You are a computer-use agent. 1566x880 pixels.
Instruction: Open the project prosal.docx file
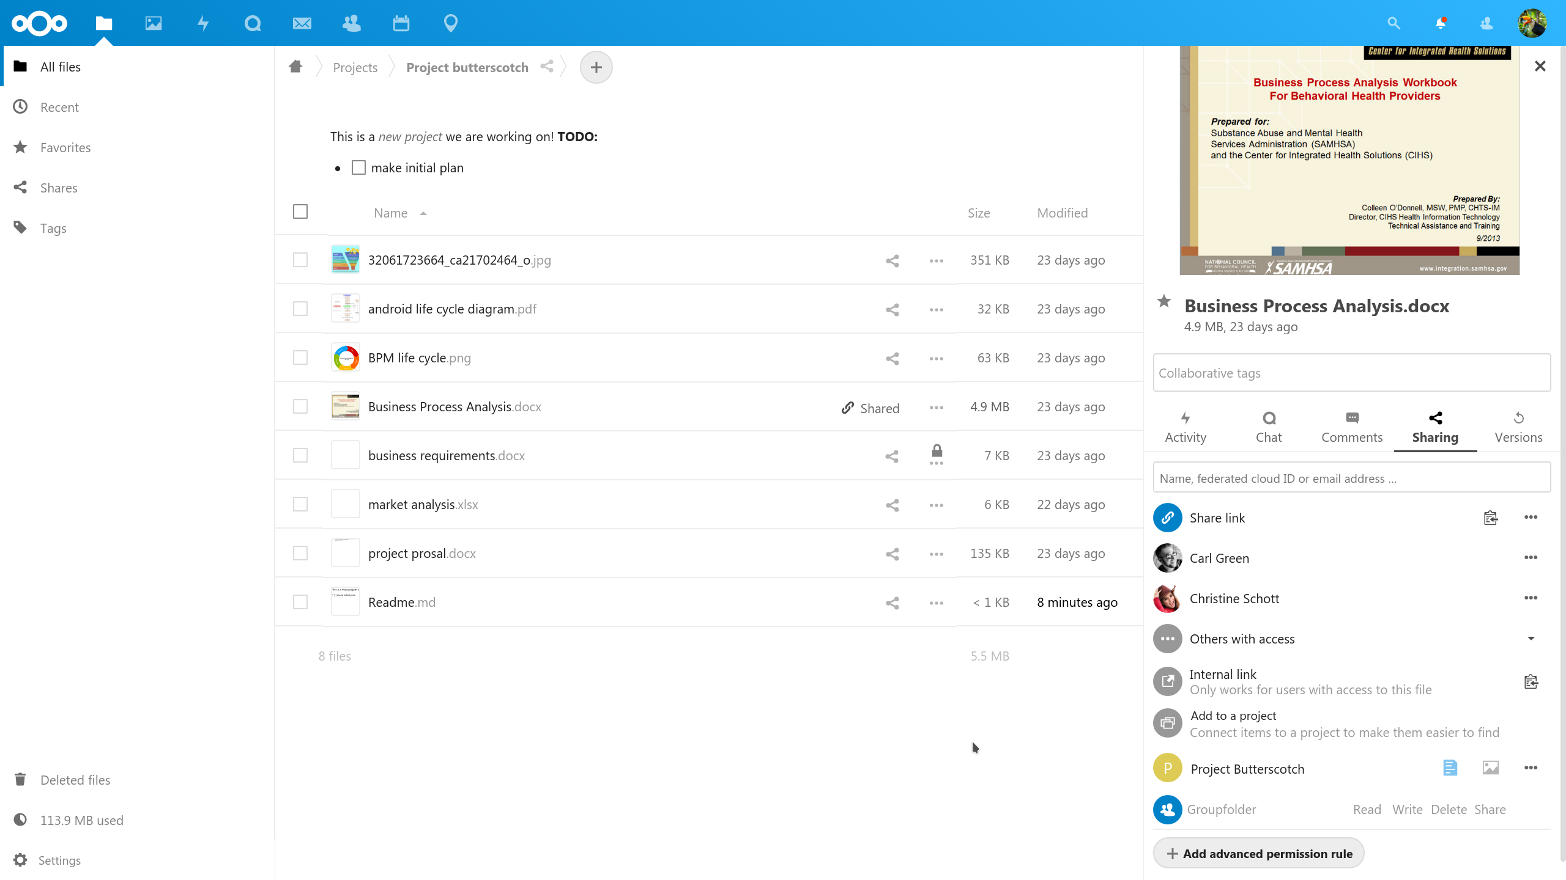point(422,553)
